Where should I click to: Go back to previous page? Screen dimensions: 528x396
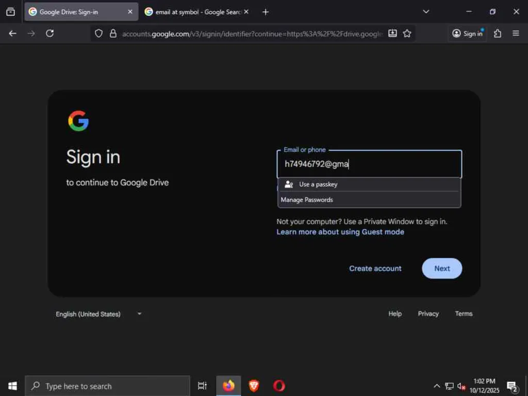(x=13, y=34)
